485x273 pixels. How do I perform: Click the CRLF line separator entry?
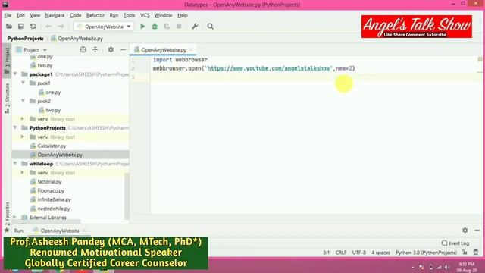point(341,253)
